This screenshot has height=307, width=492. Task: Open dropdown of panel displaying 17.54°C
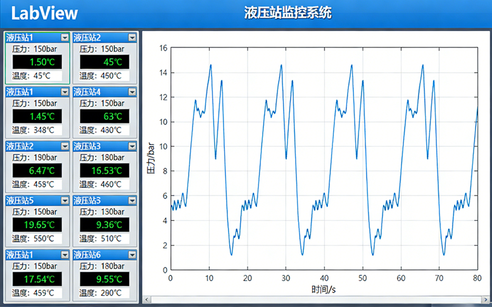(x=64, y=254)
